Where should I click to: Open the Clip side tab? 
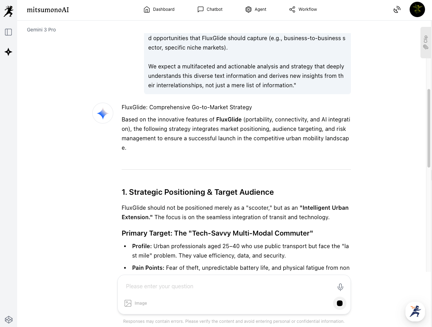click(425, 42)
